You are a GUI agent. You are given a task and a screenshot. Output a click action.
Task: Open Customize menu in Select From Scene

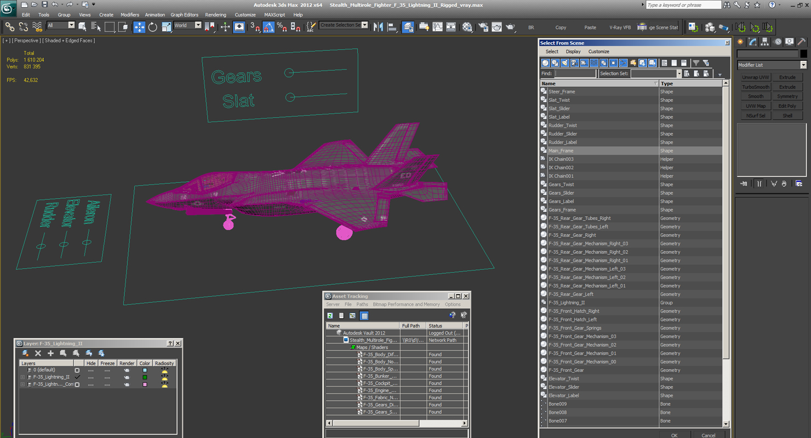click(x=598, y=51)
